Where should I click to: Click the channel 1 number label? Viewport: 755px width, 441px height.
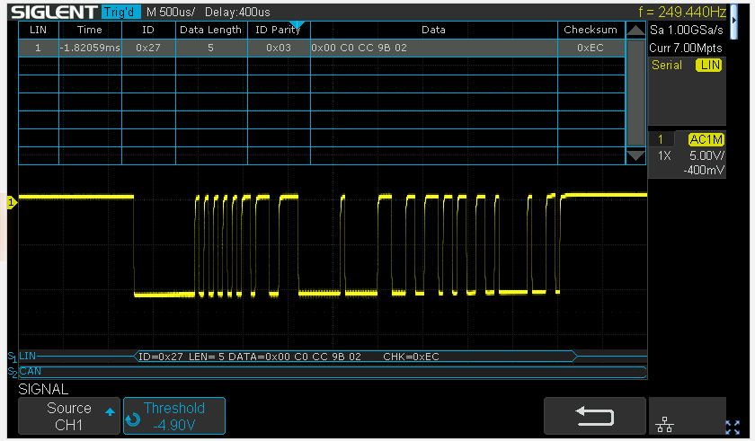[x=661, y=139]
